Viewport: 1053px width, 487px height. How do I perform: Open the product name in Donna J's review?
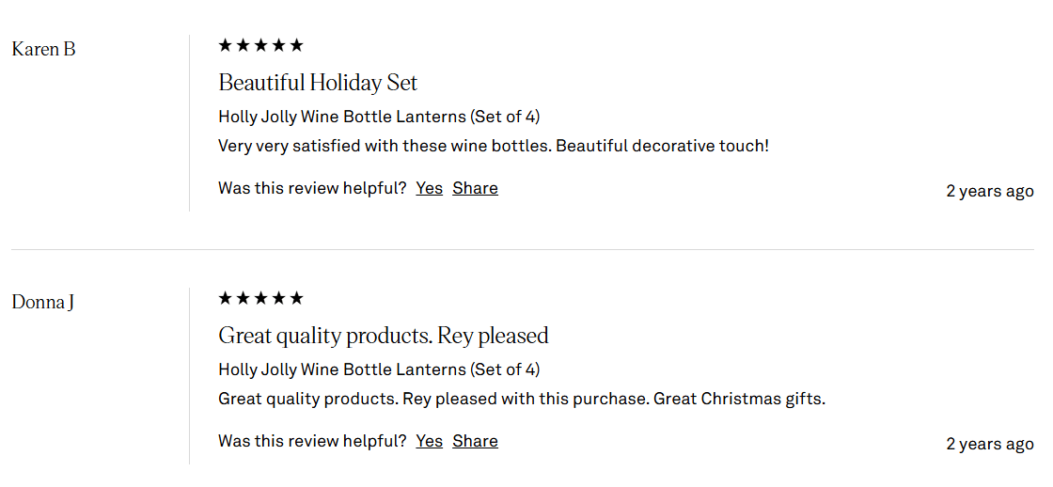pos(378,369)
